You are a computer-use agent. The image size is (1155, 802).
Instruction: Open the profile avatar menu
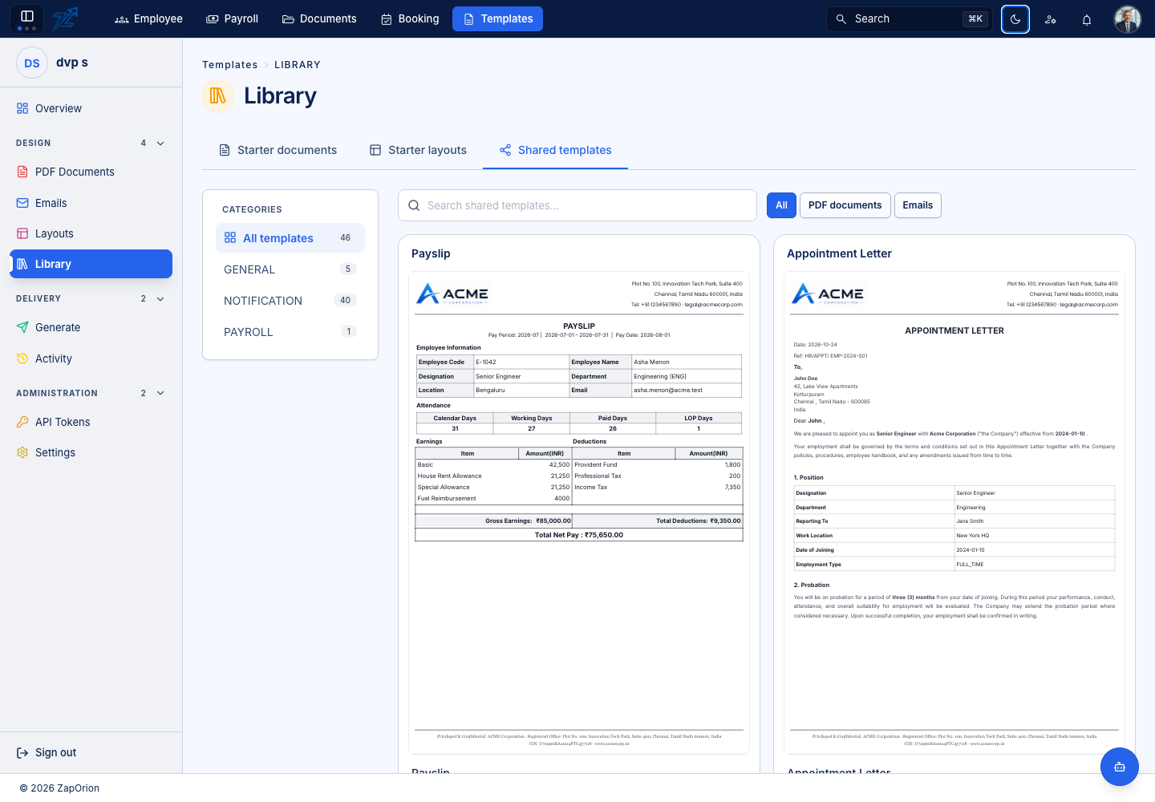[x=1128, y=19]
